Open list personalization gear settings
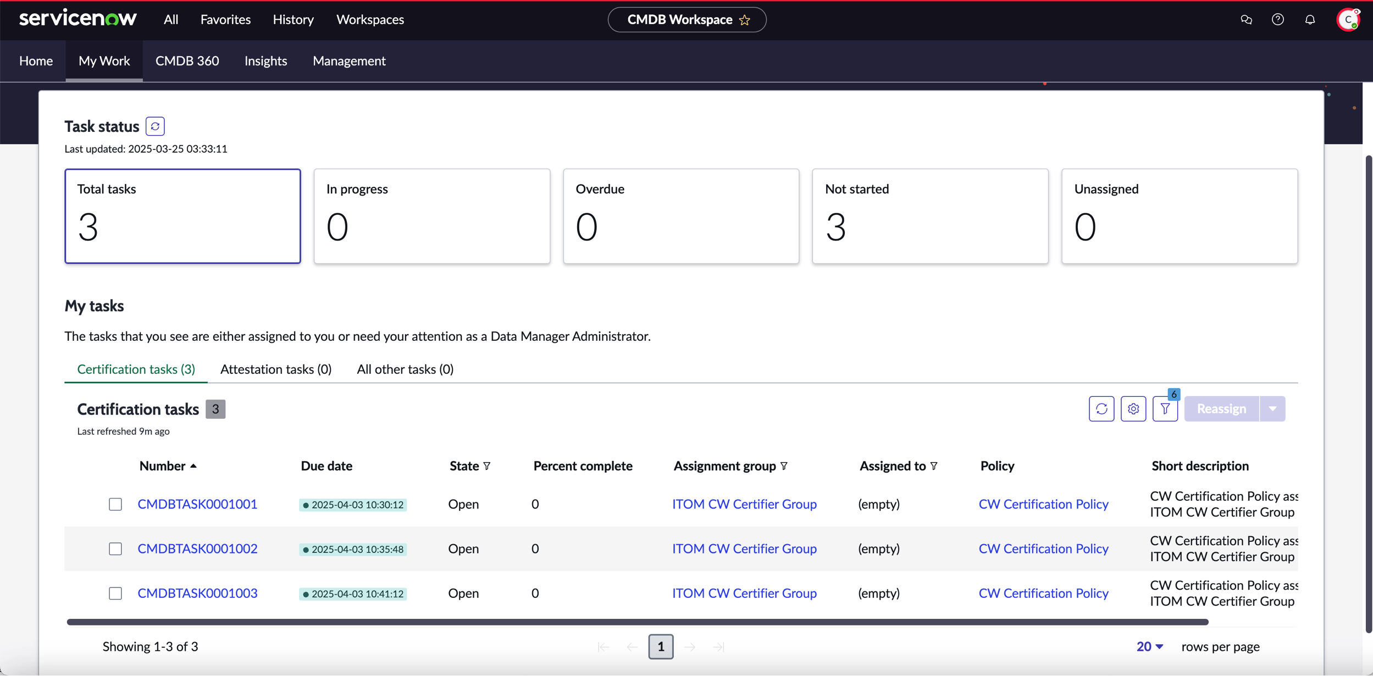Screen dimensions: 1373x676 pos(1133,409)
